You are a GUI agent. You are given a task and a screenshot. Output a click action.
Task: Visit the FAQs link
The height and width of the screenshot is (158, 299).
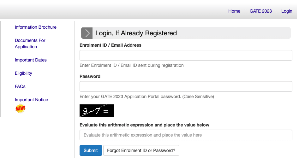pos(20,86)
